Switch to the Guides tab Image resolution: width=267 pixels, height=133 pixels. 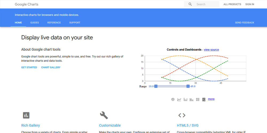point(34,23)
